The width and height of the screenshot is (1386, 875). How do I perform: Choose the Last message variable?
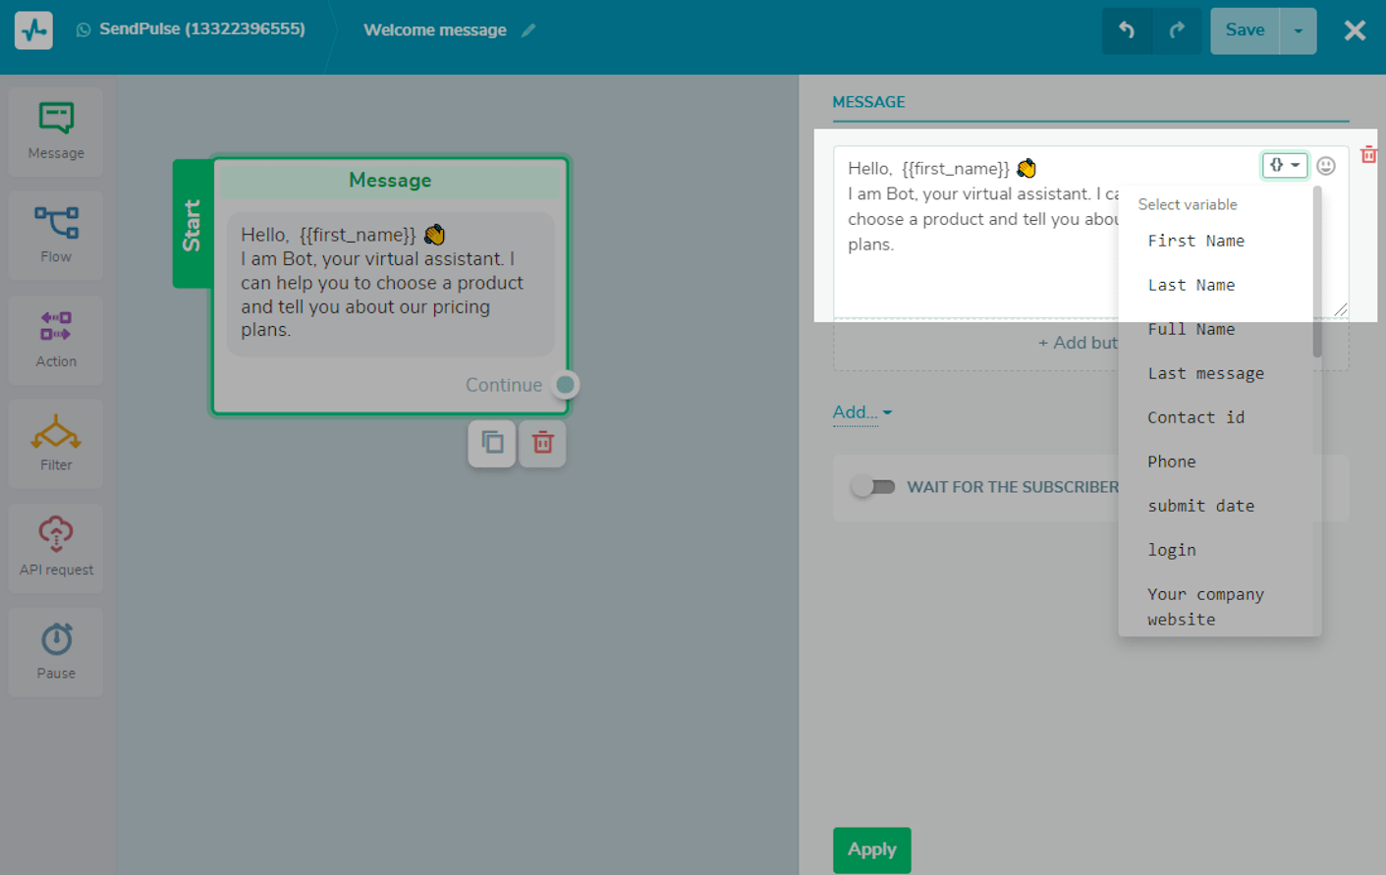1205,373
